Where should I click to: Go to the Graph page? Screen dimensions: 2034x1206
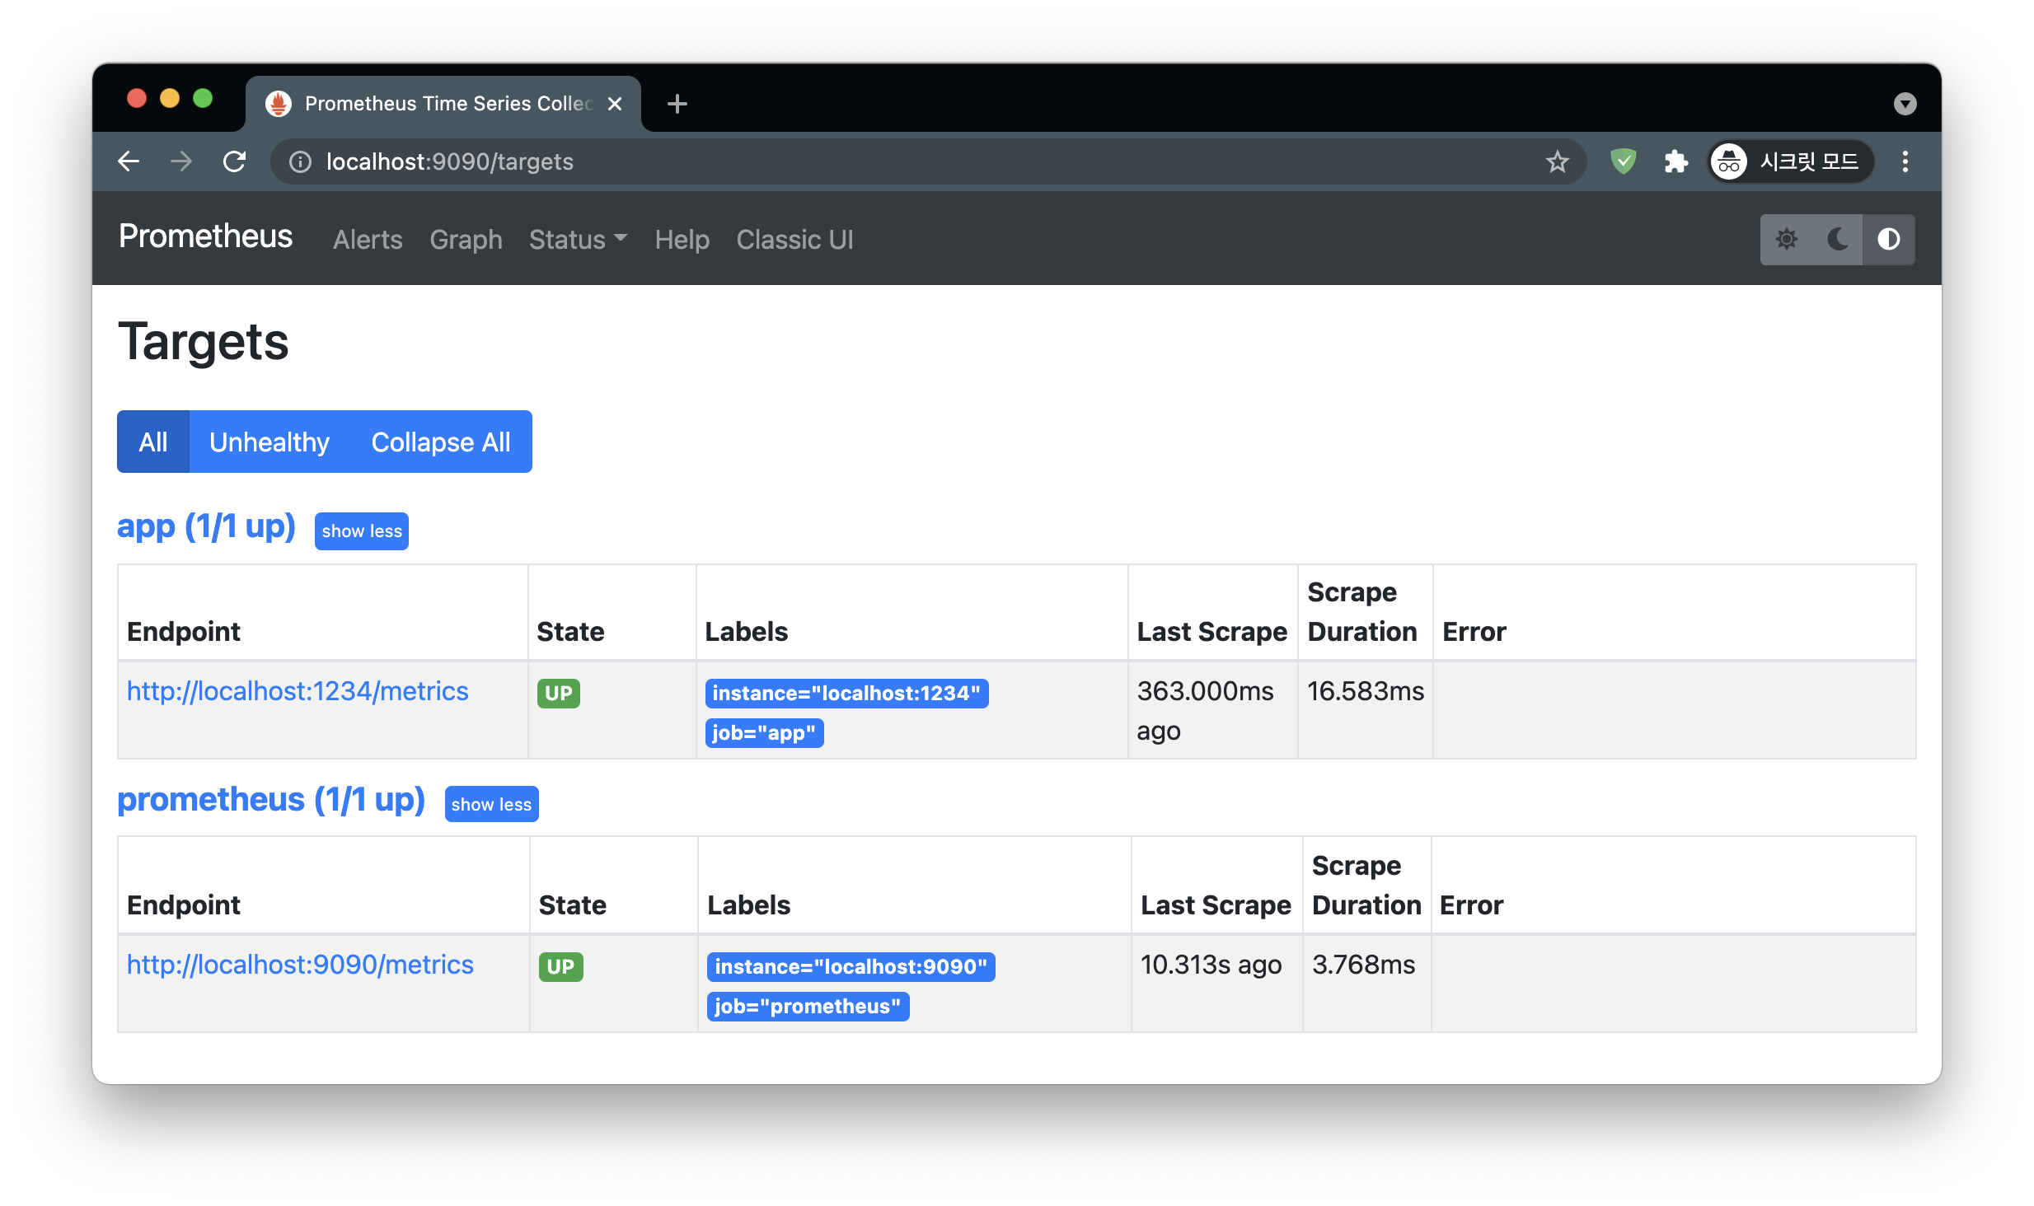(466, 240)
